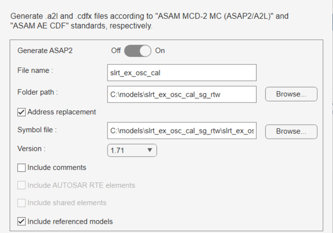Uncheck the Include referenced models checkbox
The width and height of the screenshot is (333, 233).
(21, 221)
